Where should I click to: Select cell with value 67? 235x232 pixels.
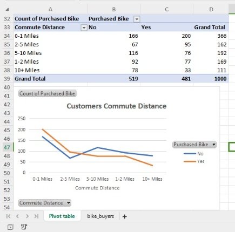coord(114,44)
